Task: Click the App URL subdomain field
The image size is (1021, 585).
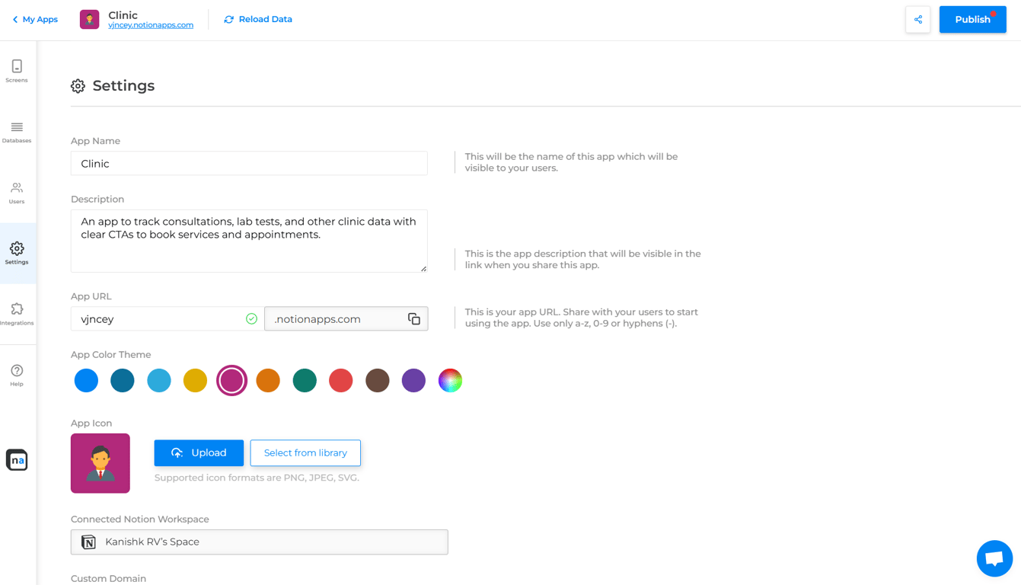Action: point(167,319)
